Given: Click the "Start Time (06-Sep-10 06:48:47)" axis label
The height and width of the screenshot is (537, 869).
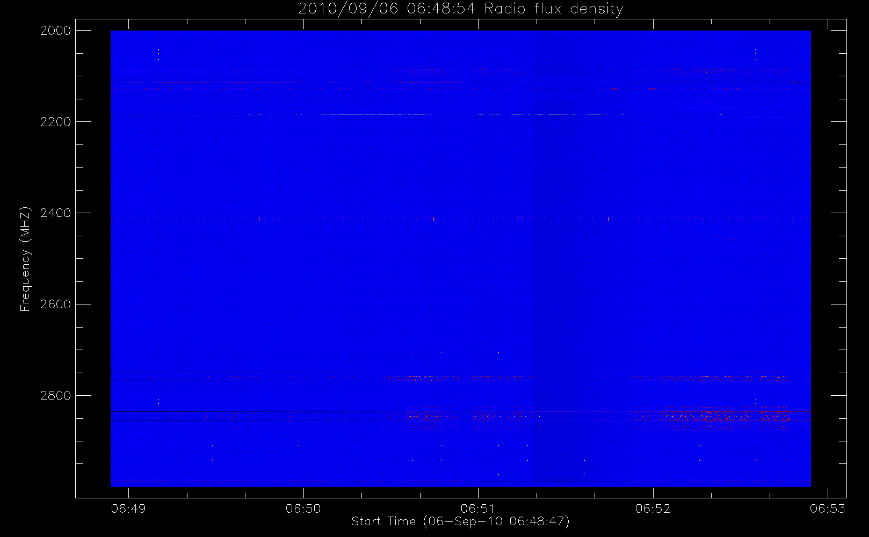Looking at the screenshot, I should 460,521.
